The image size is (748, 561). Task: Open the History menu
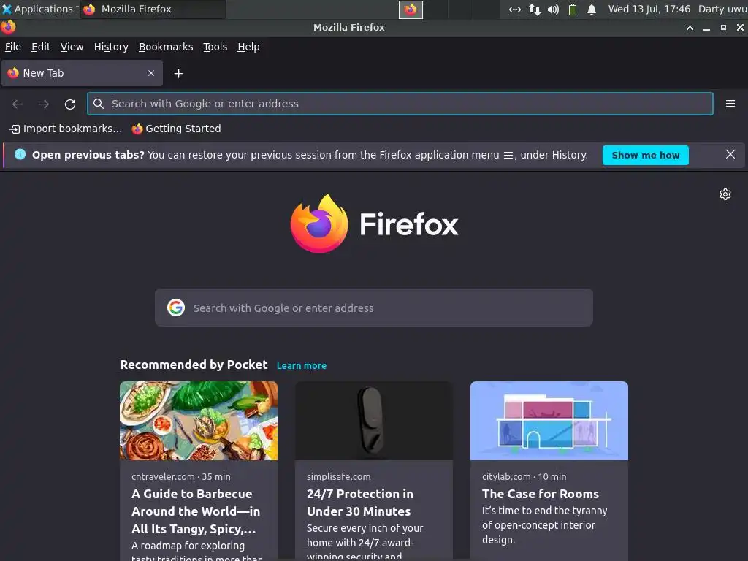pyautogui.click(x=111, y=47)
